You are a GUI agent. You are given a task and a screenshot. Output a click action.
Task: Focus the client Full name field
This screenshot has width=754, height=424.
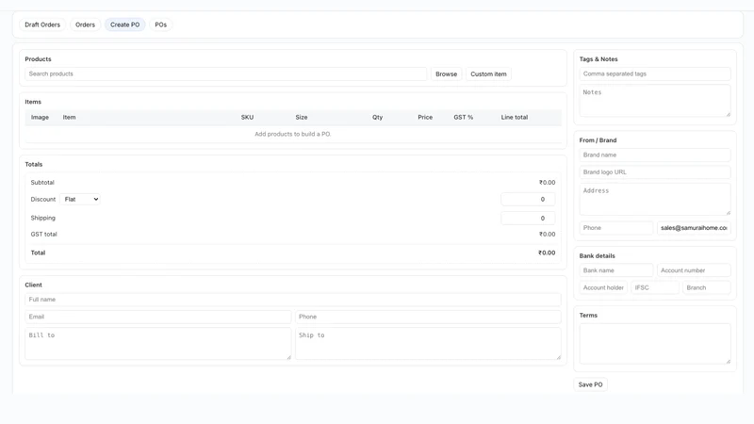293,300
